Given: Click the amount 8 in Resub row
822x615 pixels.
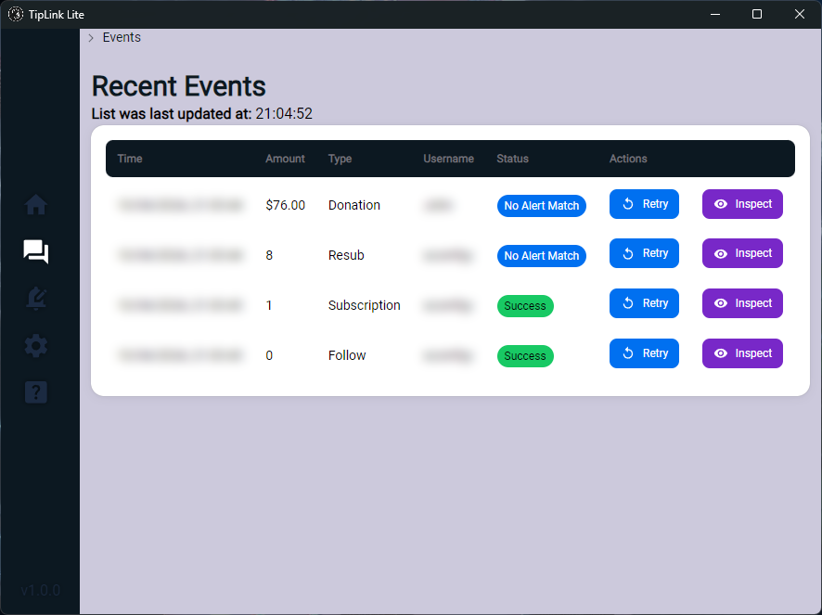Looking at the screenshot, I should point(269,255).
